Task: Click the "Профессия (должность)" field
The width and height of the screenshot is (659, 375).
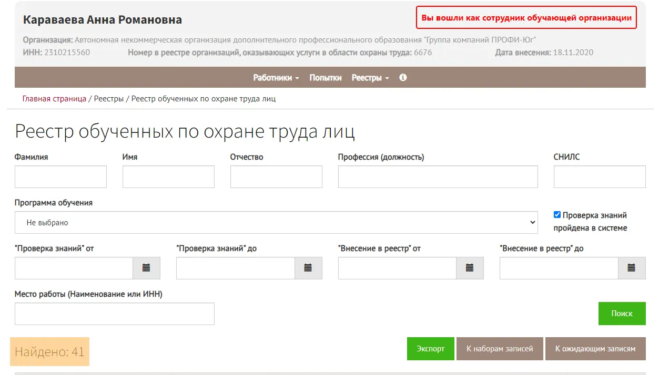Action: click(x=438, y=177)
